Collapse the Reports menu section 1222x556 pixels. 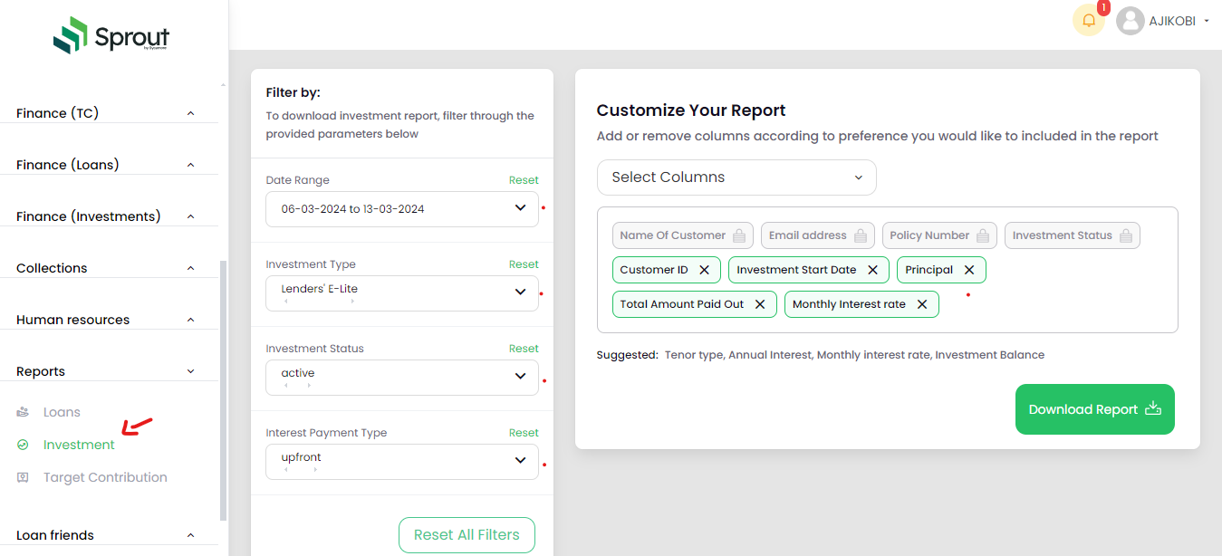tap(190, 371)
